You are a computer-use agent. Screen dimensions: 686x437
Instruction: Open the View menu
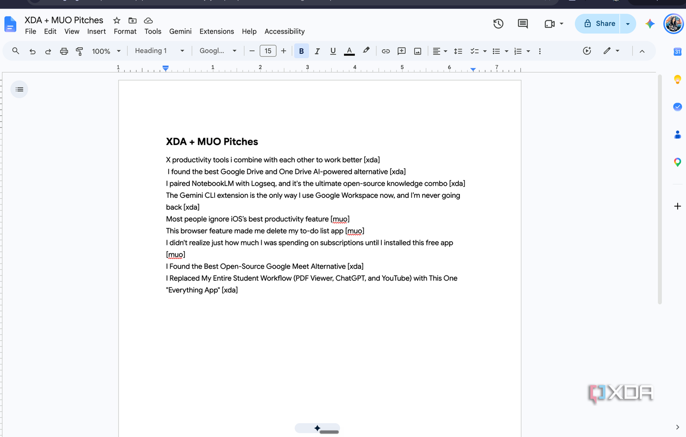point(72,32)
